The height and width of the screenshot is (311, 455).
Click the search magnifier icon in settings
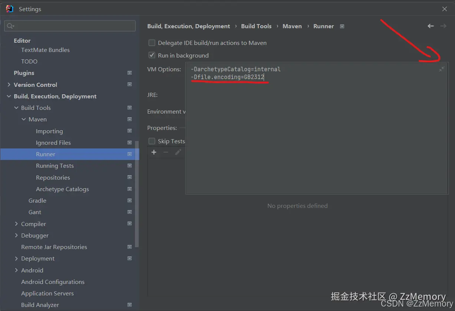coord(10,26)
